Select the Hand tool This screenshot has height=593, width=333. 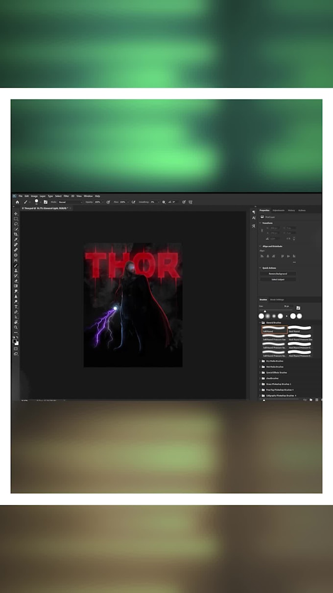pyautogui.click(x=16, y=322)
